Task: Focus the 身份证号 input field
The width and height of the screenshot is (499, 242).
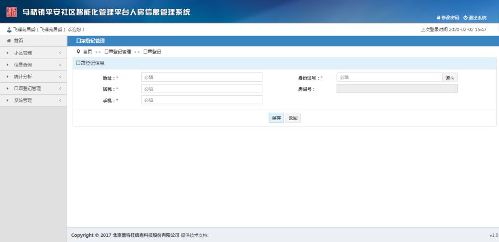Action: (389, 77)
